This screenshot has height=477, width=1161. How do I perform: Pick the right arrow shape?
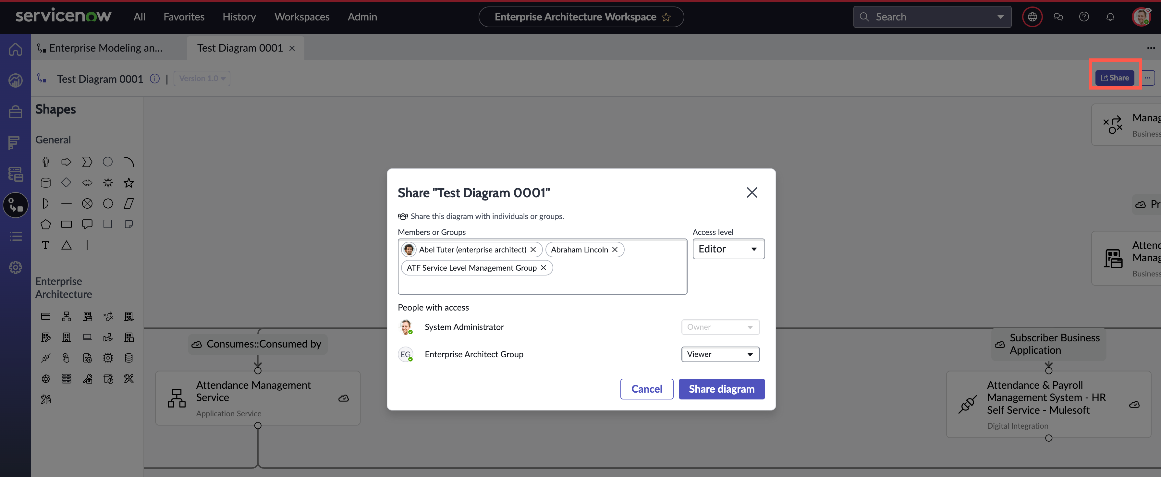(x=66, y=162)
